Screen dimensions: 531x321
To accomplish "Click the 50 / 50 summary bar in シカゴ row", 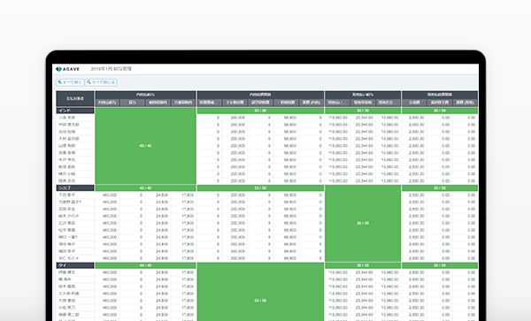I will [260, 187].
